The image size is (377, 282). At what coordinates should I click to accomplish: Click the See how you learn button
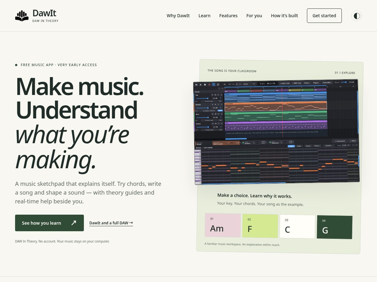pyautogui.click(x=49, y=223)
